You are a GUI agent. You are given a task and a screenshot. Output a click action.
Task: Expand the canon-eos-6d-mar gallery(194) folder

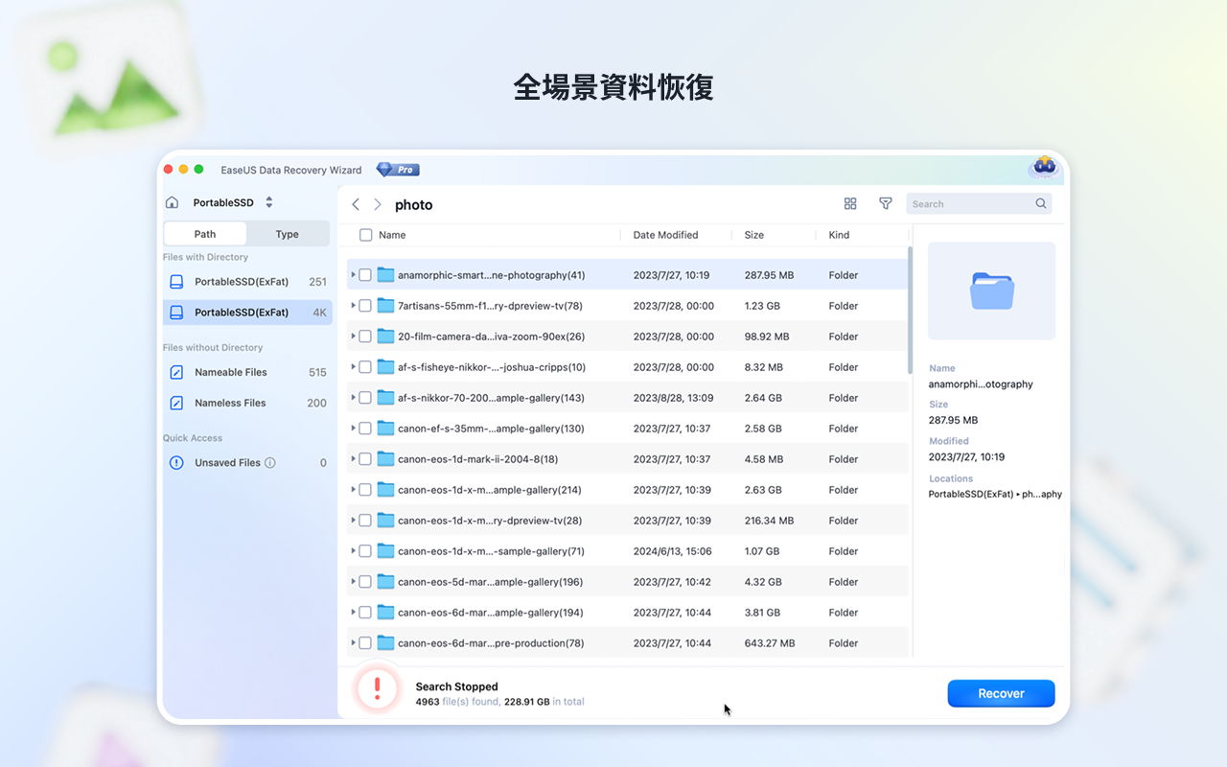coord(353,613)
